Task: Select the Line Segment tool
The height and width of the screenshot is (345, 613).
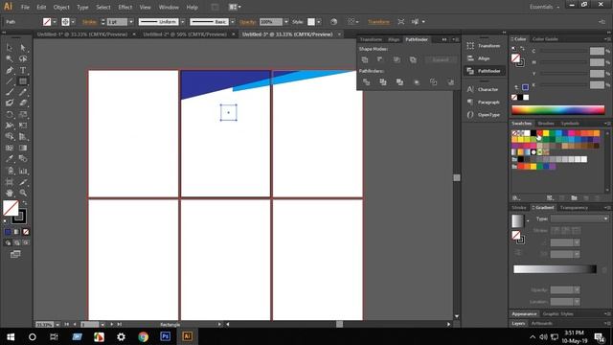Action: pyautogui.click(x=10, y=81)
